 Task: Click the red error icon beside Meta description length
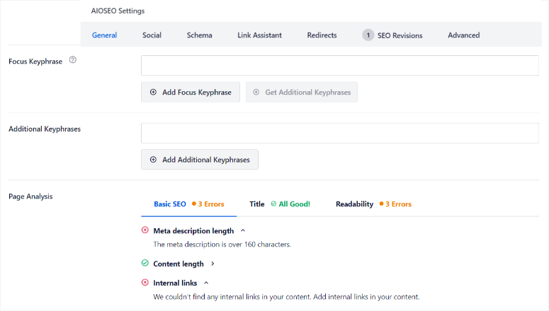coord(145,230)
